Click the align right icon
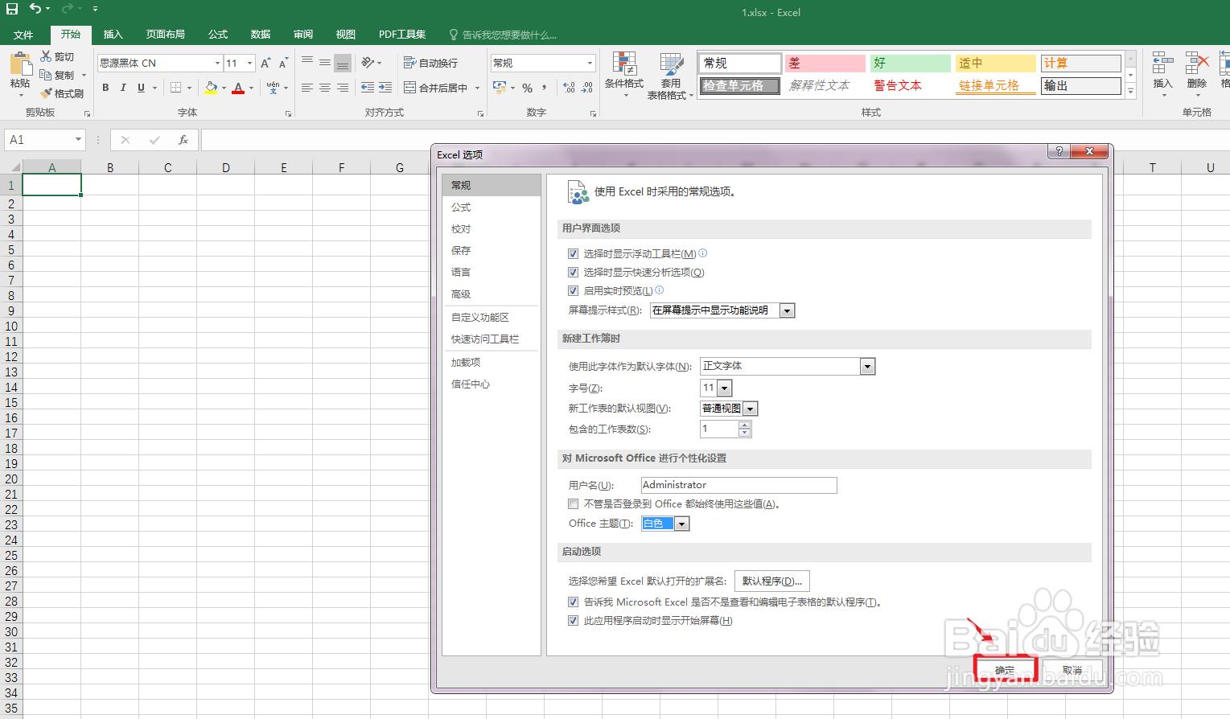The height and width of the screenshot is (719, 1230). coord(343,88)
